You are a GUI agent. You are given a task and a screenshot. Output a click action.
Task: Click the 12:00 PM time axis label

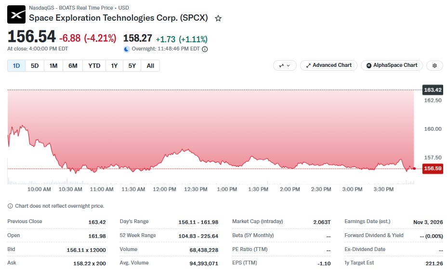[x=164, y=189]
